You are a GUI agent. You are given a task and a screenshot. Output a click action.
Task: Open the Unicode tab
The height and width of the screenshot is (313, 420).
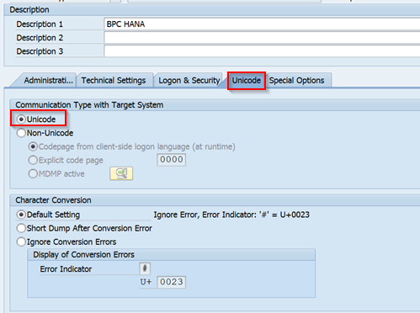(247, 81)
